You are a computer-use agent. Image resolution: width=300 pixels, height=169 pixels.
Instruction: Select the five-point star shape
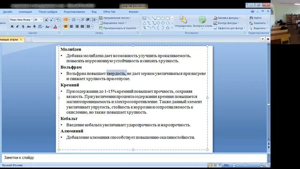click(x=168, y=28)
